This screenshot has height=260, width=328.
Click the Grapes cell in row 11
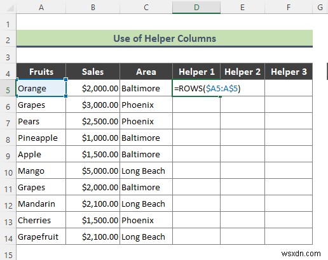click(x=41, y=187)
